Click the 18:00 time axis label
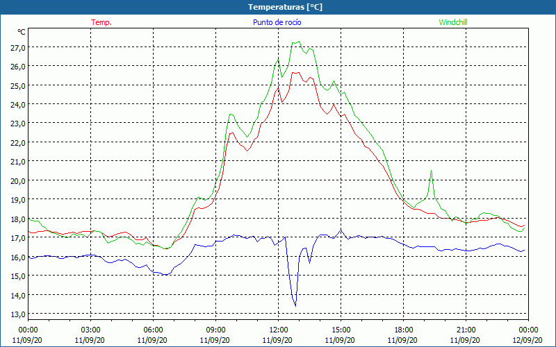This screenshot has height=347, width=556. [404, 330]
